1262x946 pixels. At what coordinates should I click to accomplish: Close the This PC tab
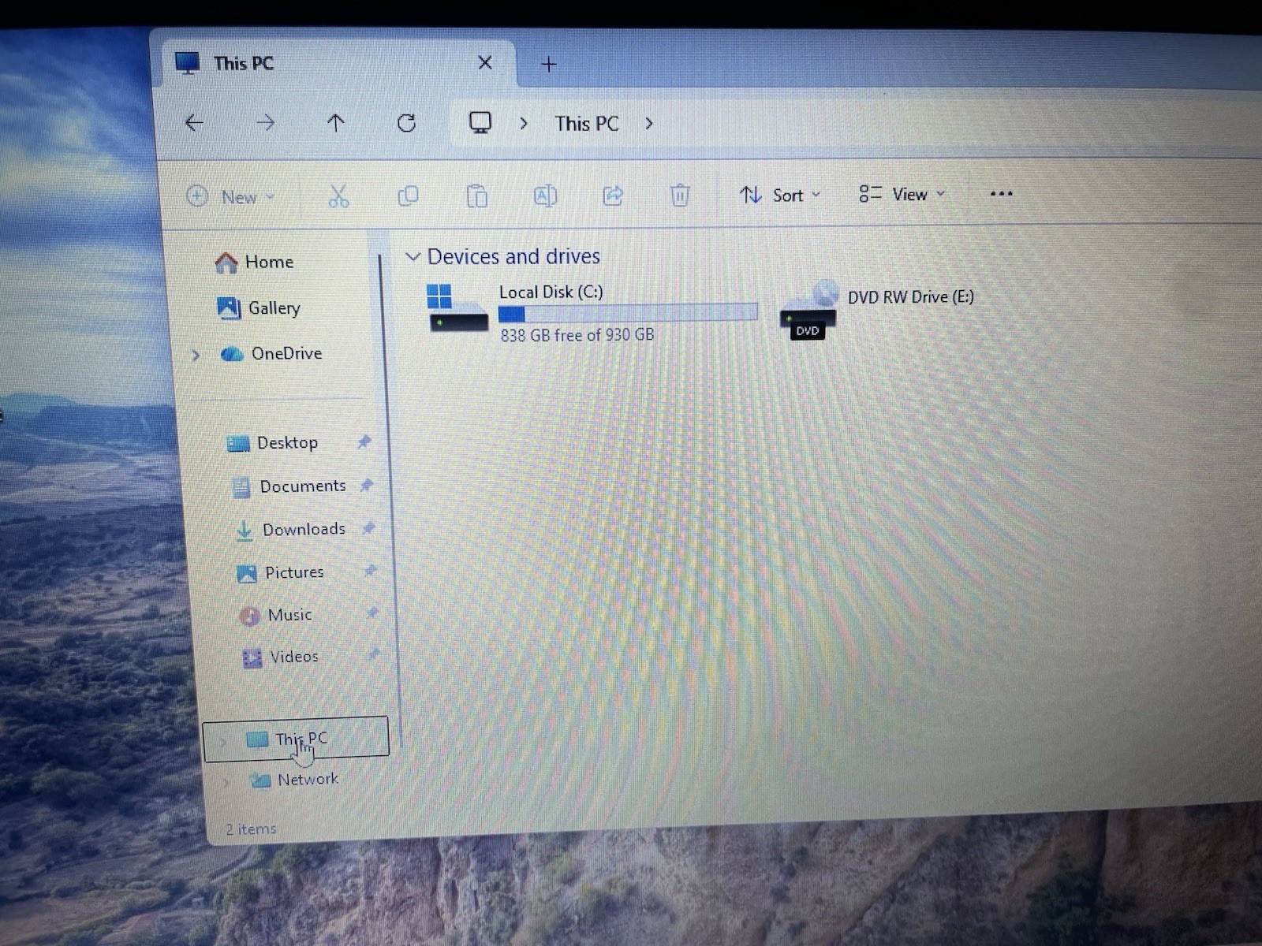(485, 62)
